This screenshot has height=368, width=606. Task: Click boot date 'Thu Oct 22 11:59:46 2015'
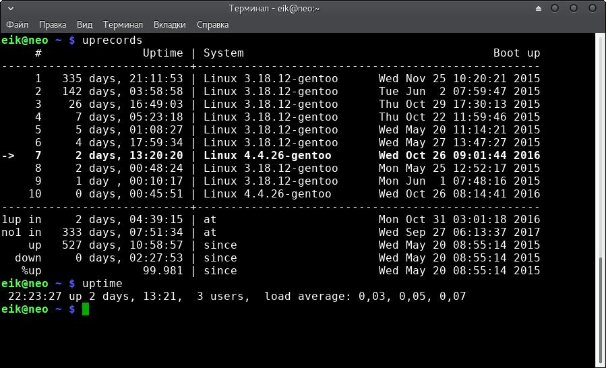tap(459, 117)
